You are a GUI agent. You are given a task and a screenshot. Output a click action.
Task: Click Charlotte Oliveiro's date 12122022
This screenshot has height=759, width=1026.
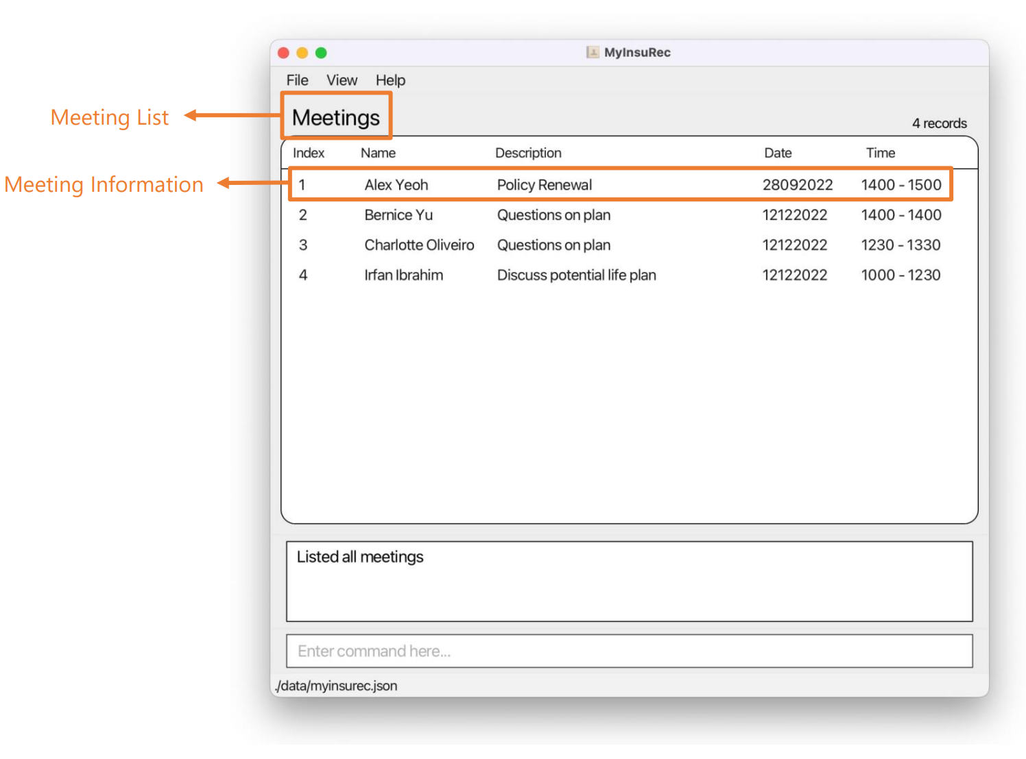[x=795, y=245]
